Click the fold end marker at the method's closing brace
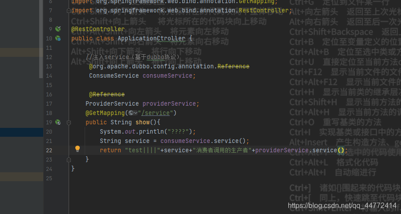Viewport: 401px width, 214px height. [69, 160]
